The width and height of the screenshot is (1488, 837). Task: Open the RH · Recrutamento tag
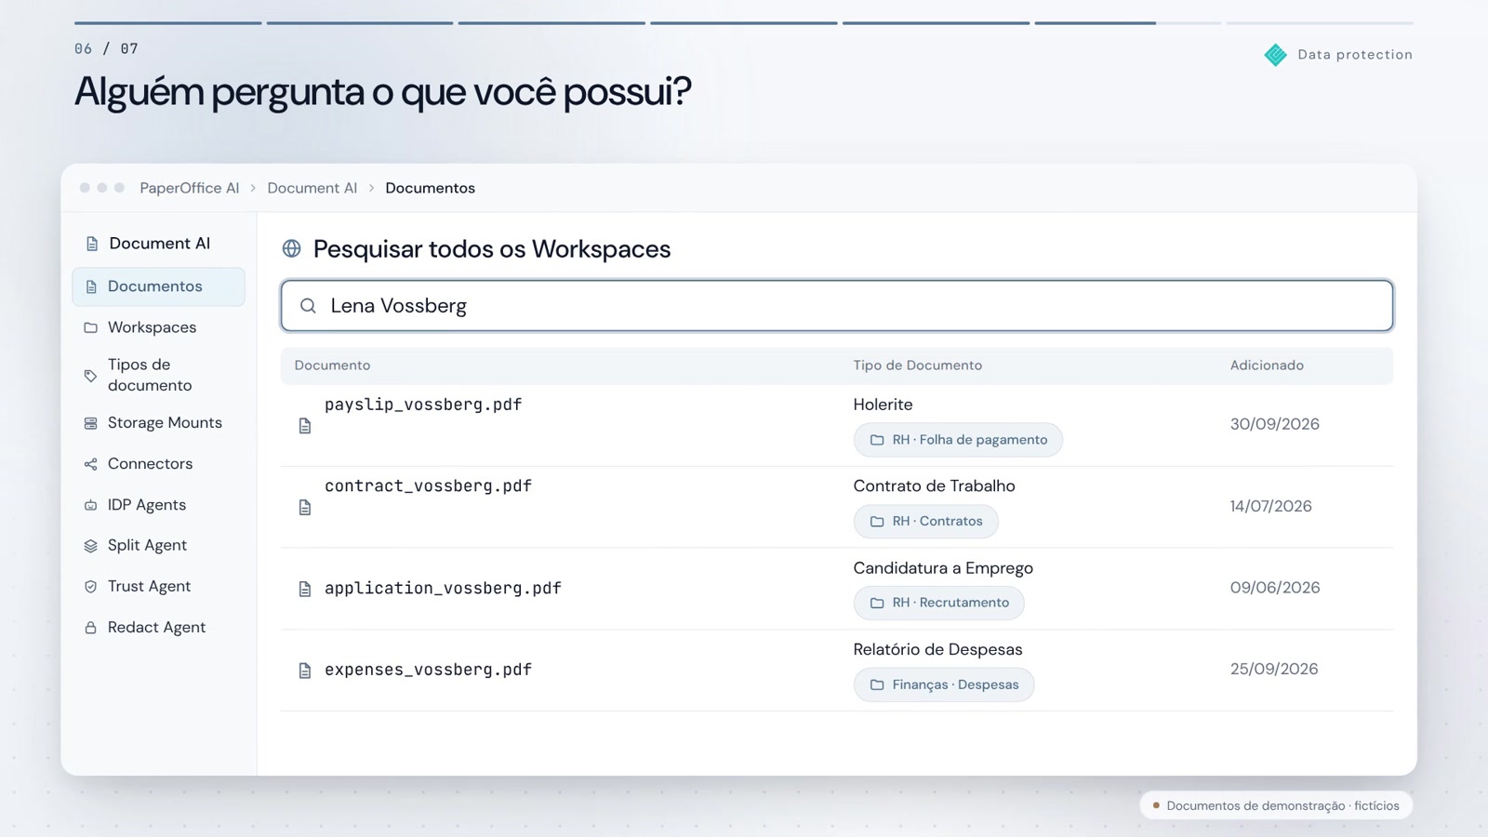pyautogui.click(x=938, y=603)
